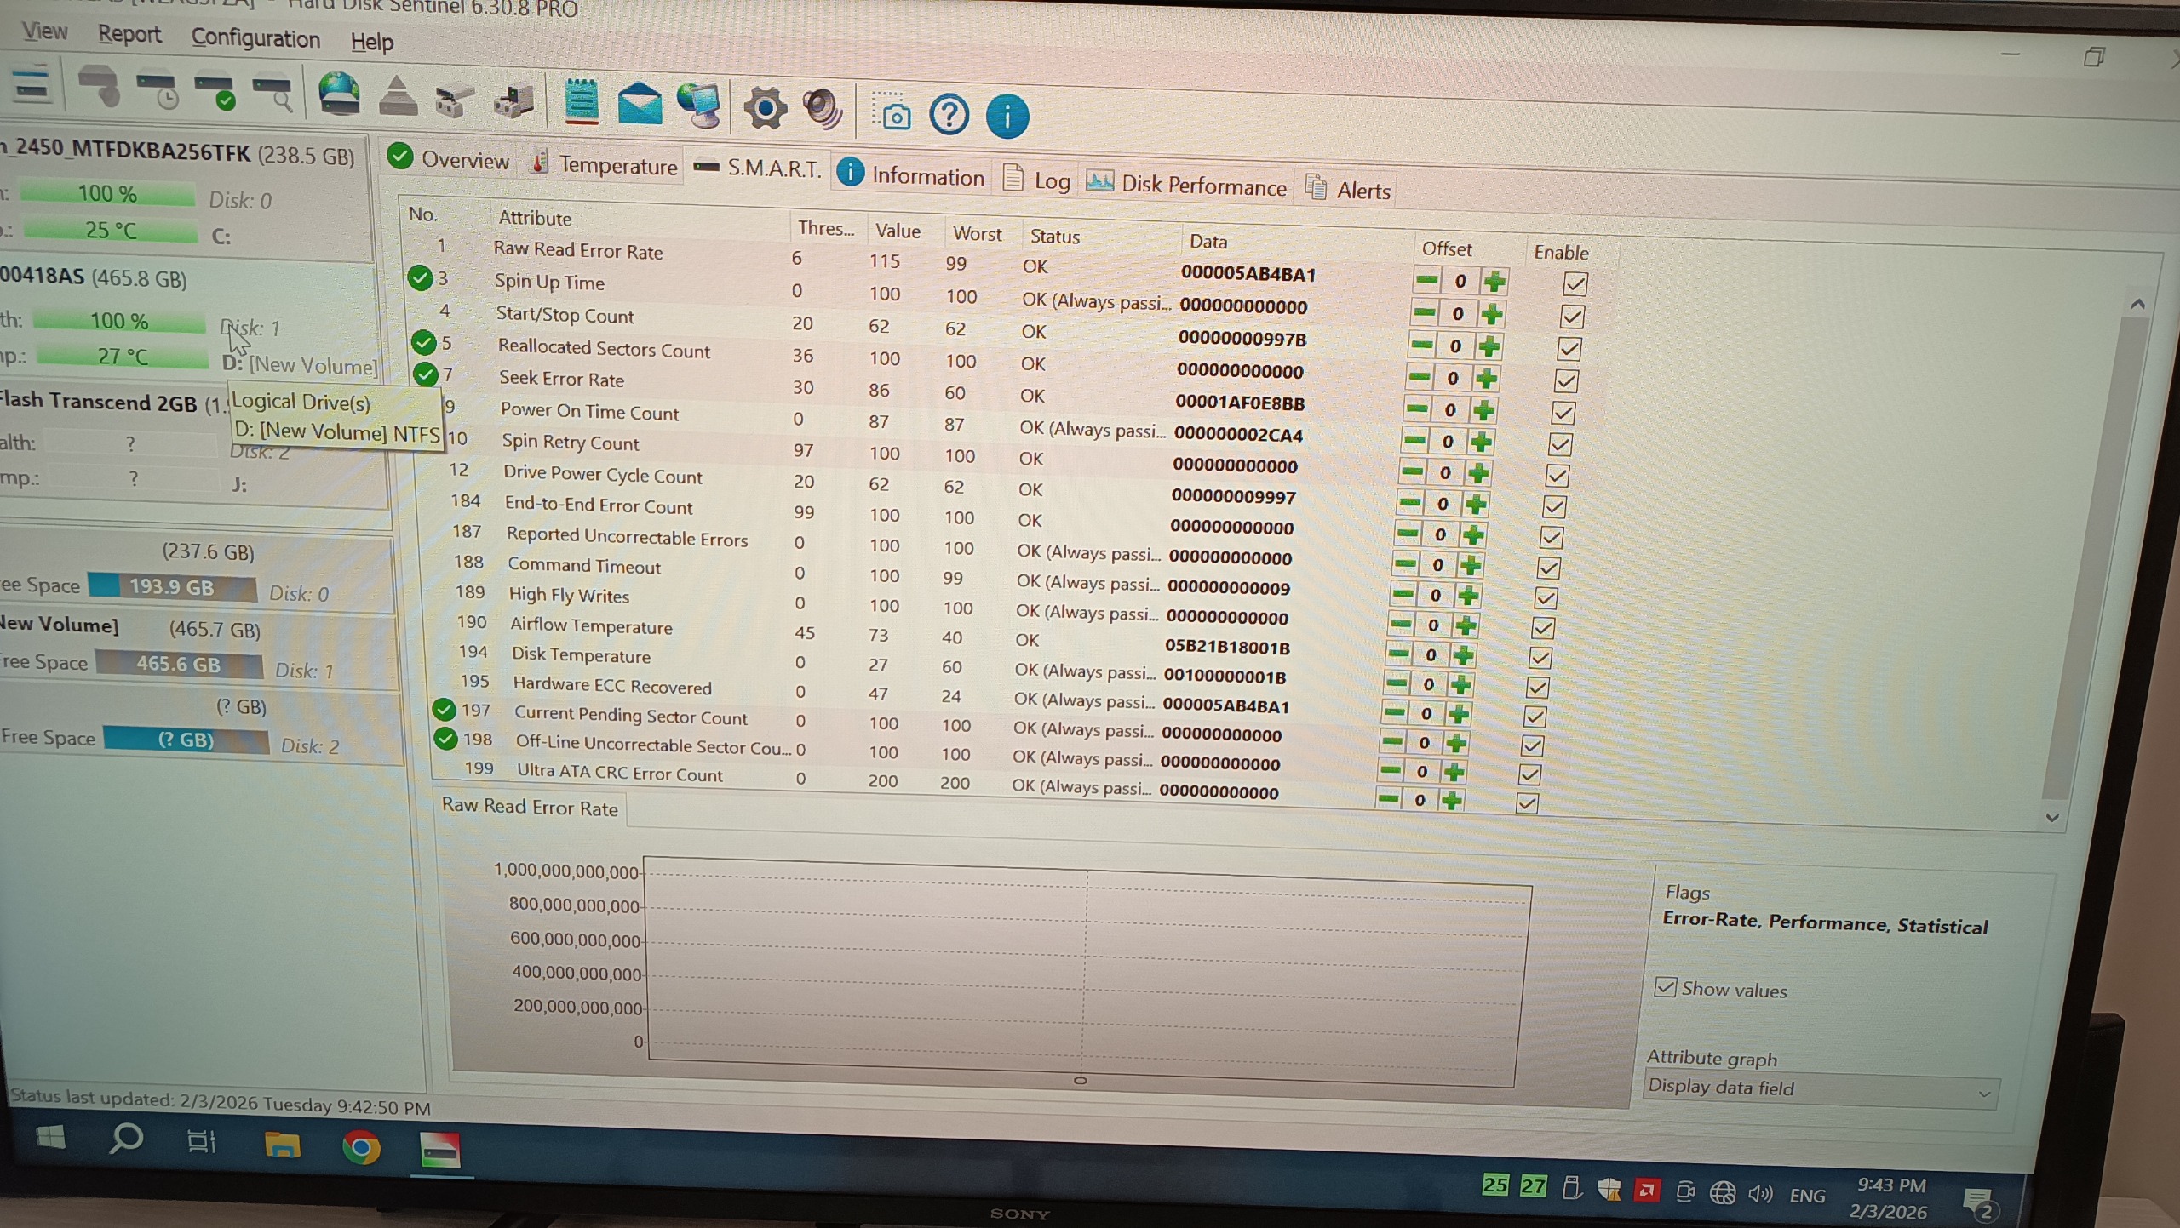Click the globe disk icon in toolbar
This screenshot has height=1228, width=2180.
click(339, 94)
